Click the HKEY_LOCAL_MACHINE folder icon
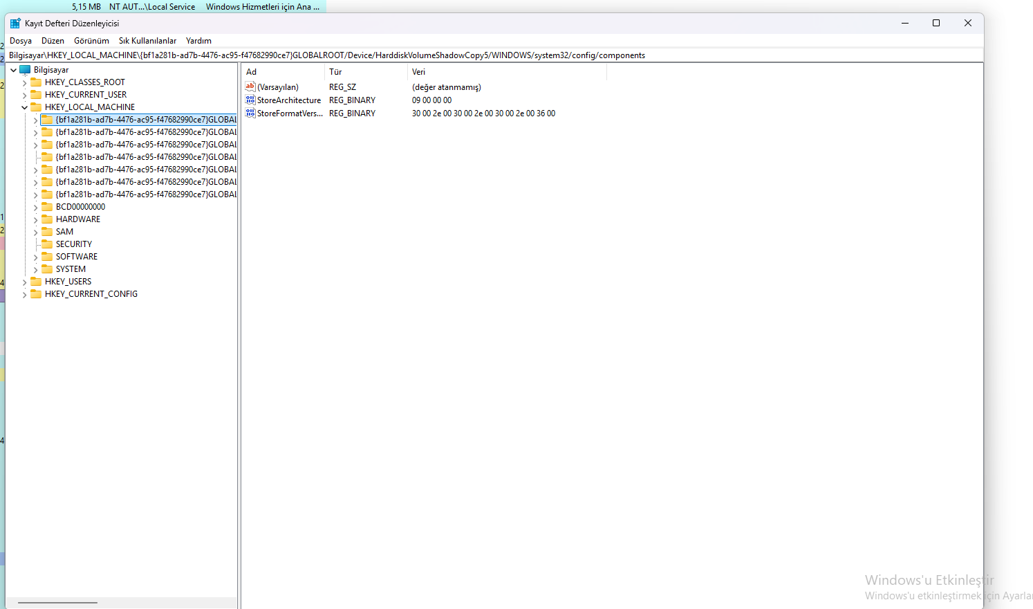The height and width of the screenshot is (609, 1033). click(36, 107)
